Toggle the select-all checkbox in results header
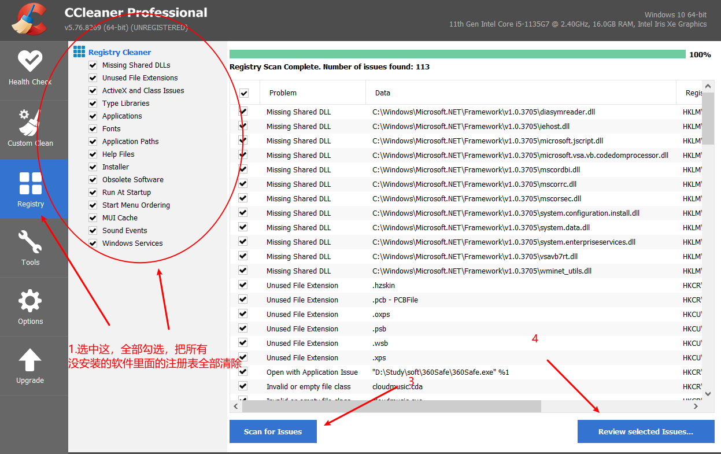The image size is (721, 454). coord(245,93)
